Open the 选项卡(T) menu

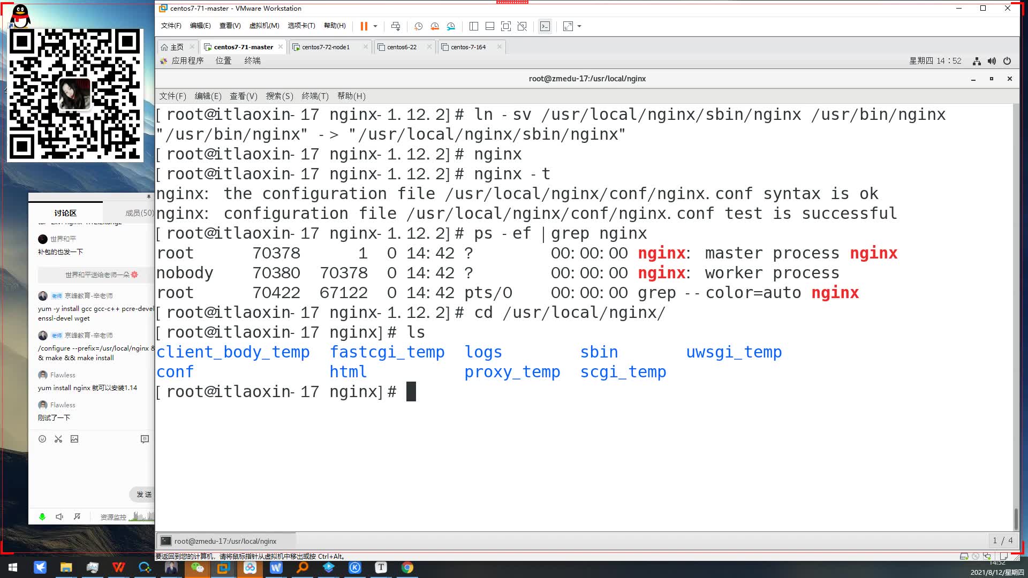coord(301,26)
